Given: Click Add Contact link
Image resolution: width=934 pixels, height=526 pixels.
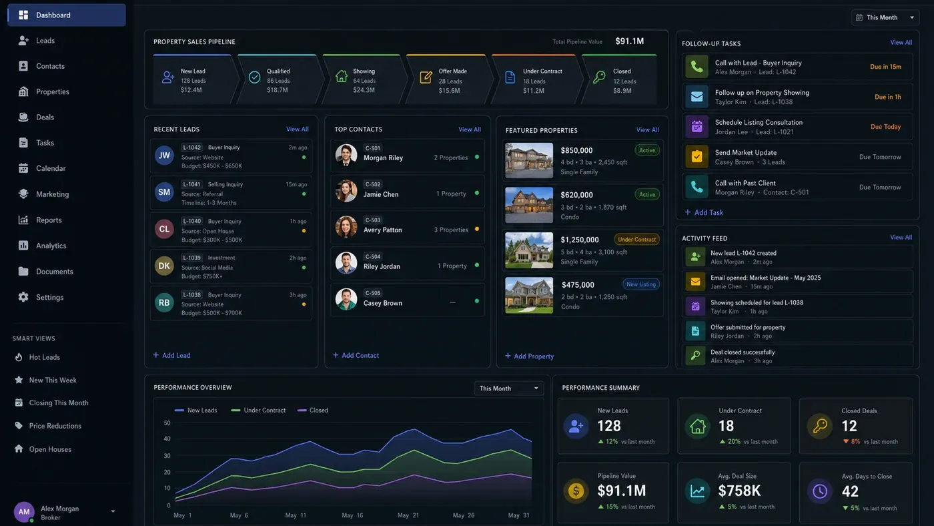Looking at the screenshot, I should (356, 356).
